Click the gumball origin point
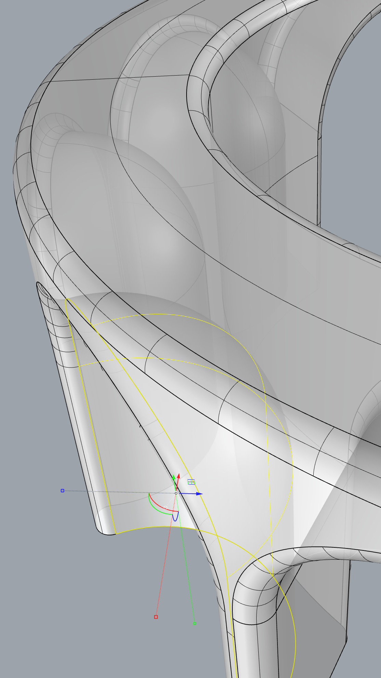The image size is (381, 678). (x=176, y=493)
